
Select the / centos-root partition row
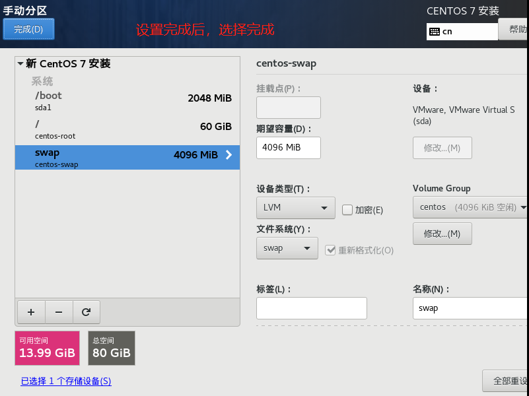pyautogui.click(x=127, y=130)
